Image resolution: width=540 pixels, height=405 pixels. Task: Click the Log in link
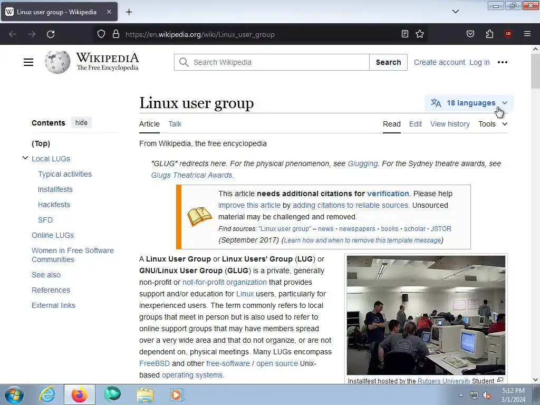pyautogui.click(x=479, y=62)
